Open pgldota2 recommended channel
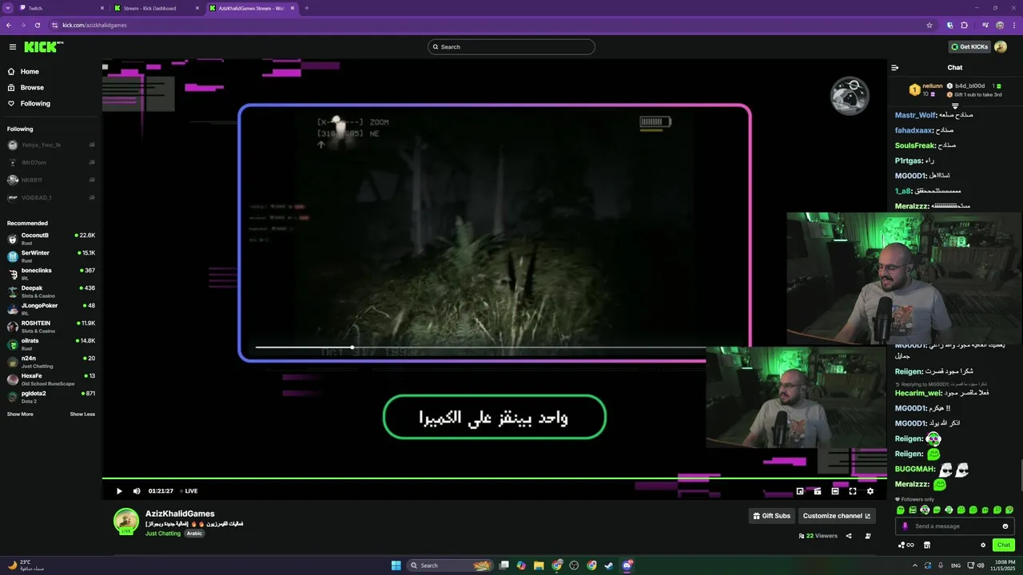Viewport: 1023px width, 575px height. [51, 397]
